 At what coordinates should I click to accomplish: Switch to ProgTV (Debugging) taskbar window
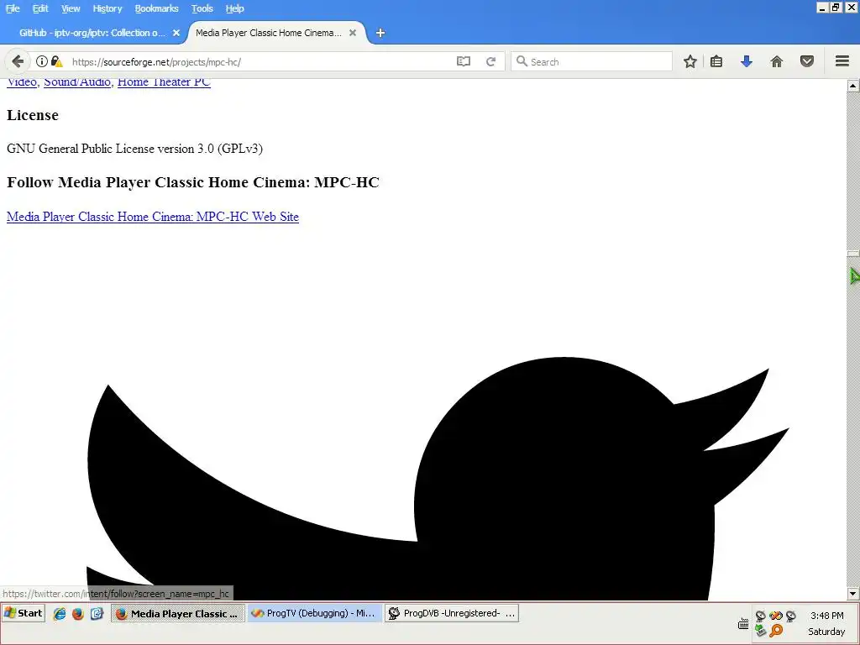[315, 613]
